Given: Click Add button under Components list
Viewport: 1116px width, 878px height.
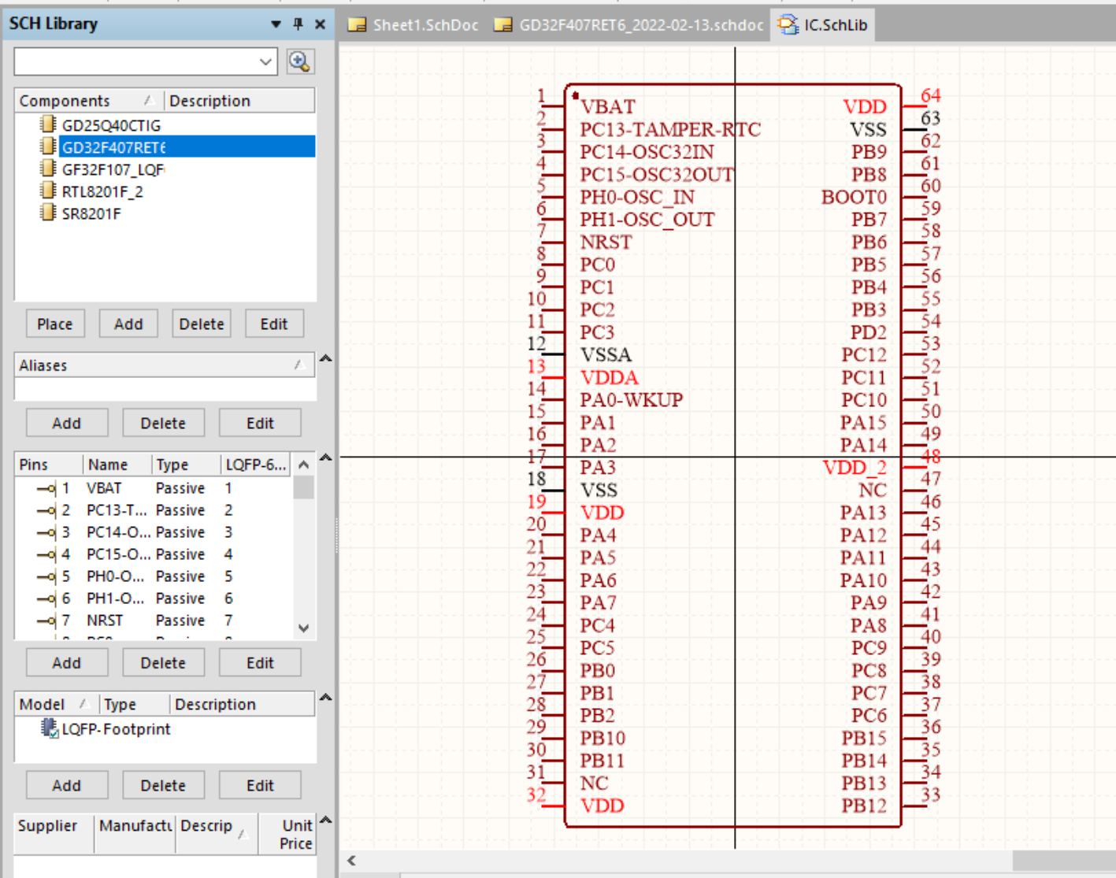Looking at the screenshot, I should (128, 324).
